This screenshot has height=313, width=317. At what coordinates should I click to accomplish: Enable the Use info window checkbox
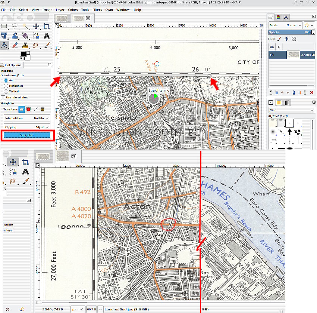[x=3, y=97]
